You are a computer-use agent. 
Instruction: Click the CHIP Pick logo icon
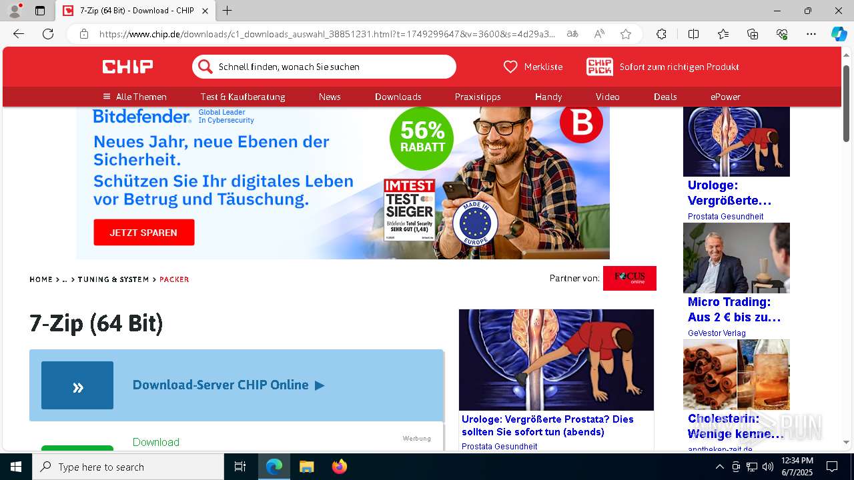click(600, 67)
